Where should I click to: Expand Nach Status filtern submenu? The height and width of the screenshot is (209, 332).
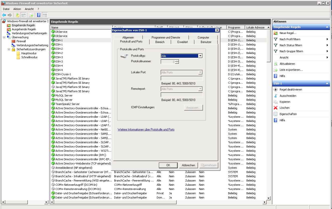click(327, 45)
